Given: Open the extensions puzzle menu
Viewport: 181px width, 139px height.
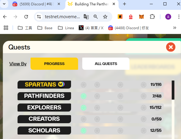Looking at the screenshot, I should [152, 17].
